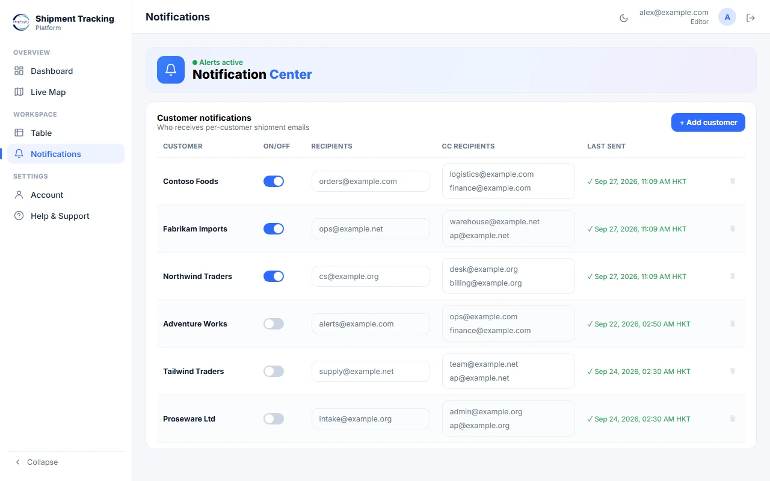Click the logout arrow icon

click(751, 18)
